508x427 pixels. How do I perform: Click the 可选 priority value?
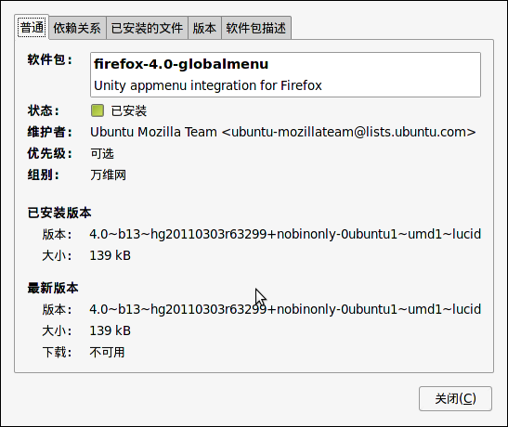click(x=102, y=153)
